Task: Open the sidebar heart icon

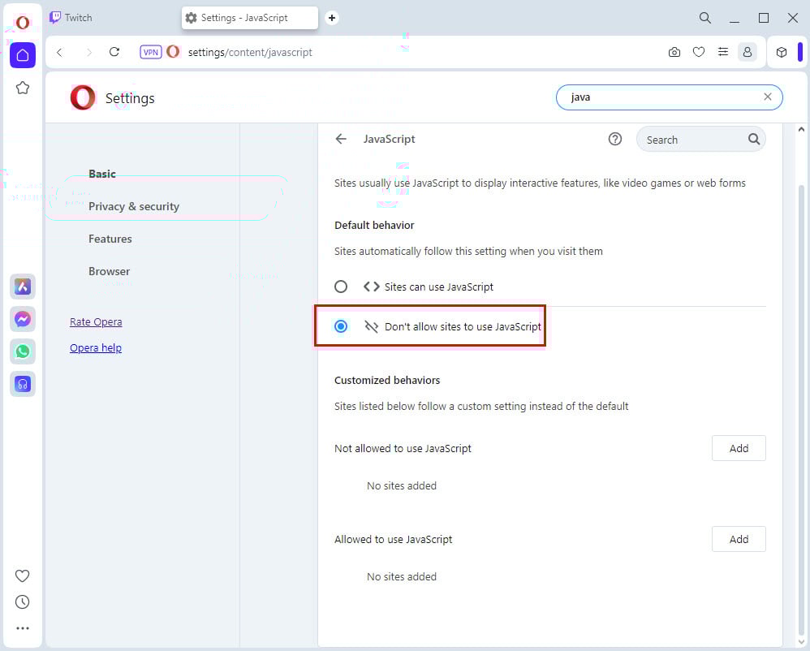Action: [22, 576]
